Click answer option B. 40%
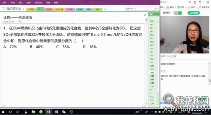 (x=37, y=47)
